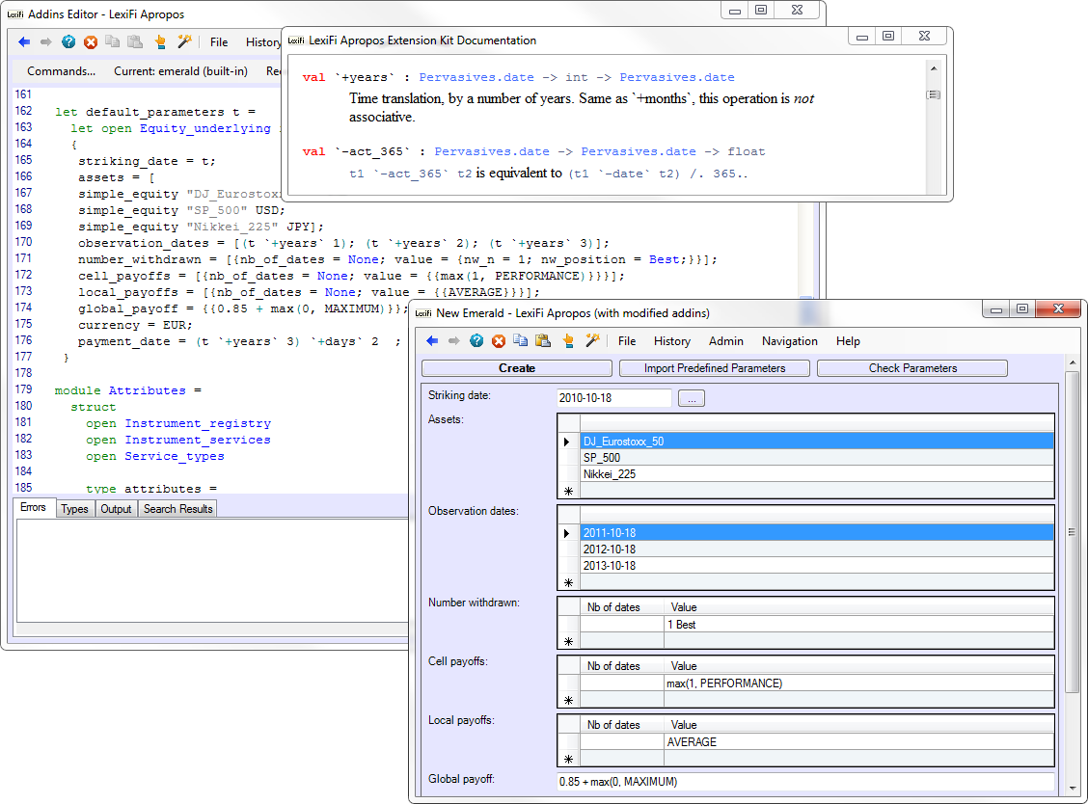Switch to the Output tab
The width and height of the screenshot is (1088, 804).
(x=116, y=509)
